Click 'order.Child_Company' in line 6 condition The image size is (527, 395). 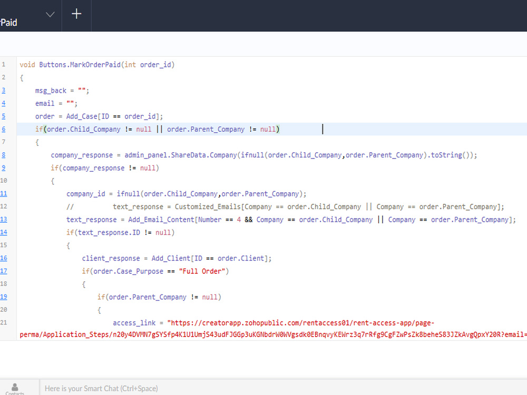point(83,130)
